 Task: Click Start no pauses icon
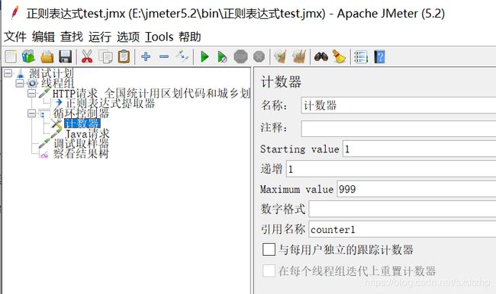(222, 57)
